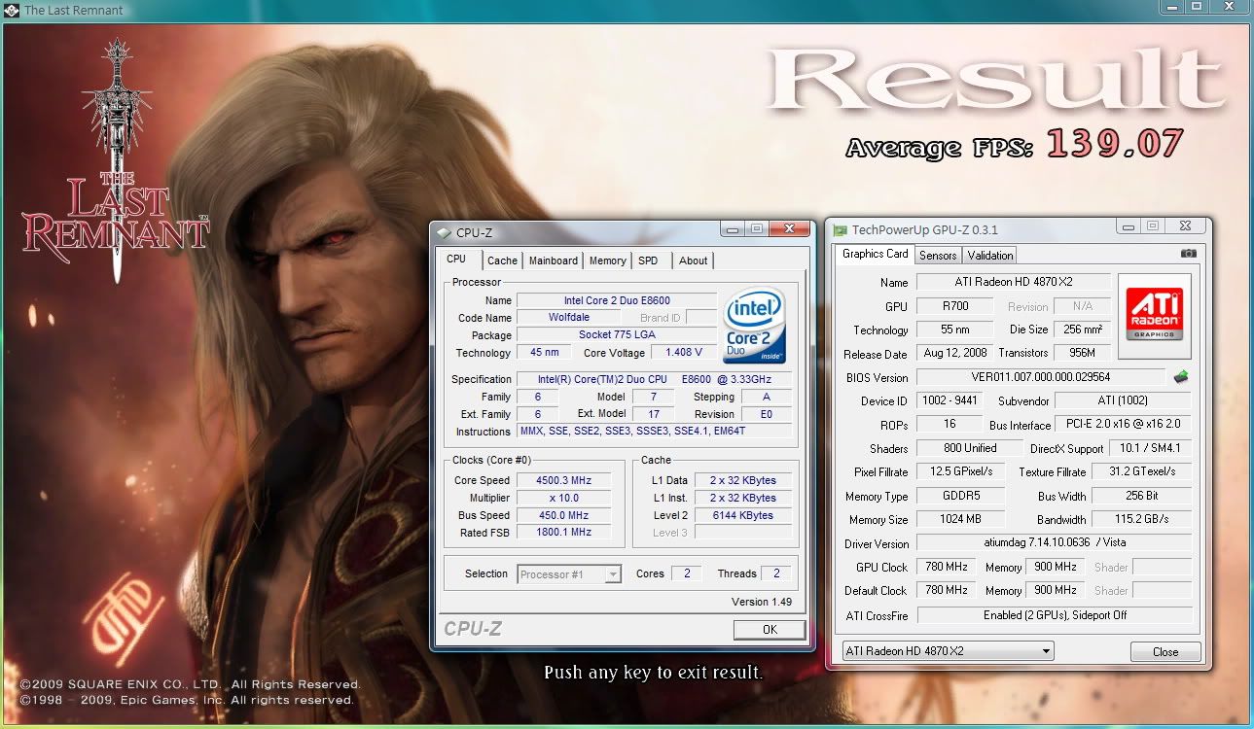Image resolution: width=1254 pixels, height=729 pixels.
Task: Switch to the SPD tab
Action: pos(648,260)
